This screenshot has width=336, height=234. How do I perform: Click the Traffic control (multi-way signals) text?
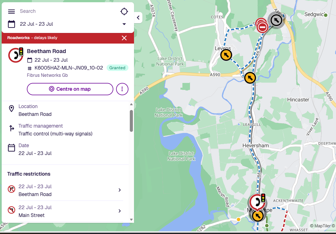[x=55, y=134]
